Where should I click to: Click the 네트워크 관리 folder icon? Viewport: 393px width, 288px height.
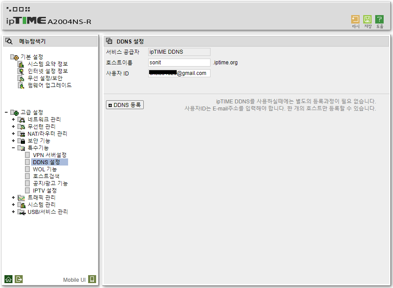(x=21, y=119)
